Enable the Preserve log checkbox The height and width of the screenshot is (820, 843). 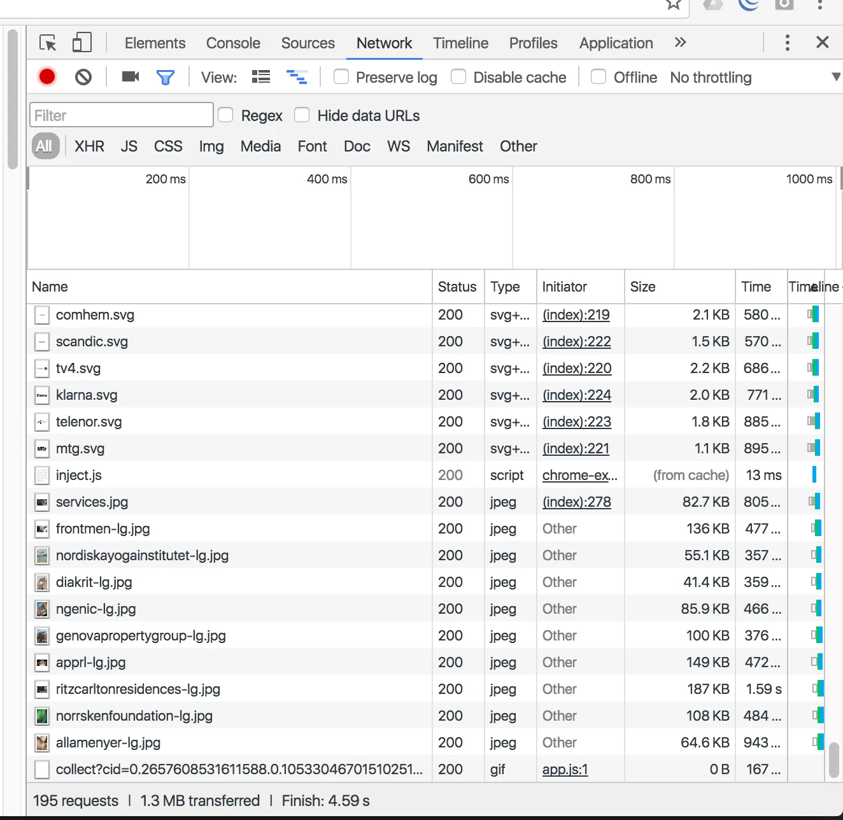[341, 77]
